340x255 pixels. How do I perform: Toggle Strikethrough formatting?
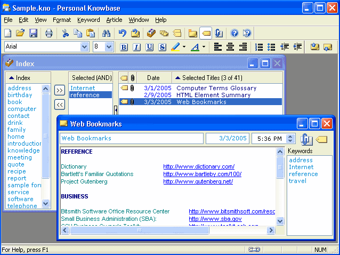coord(162,47)
